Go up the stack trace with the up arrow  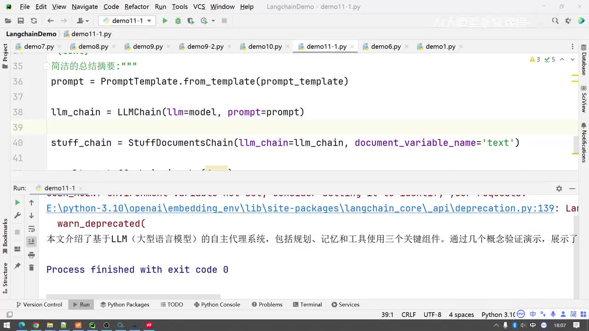pyautogui.click(x=31, y=202)
